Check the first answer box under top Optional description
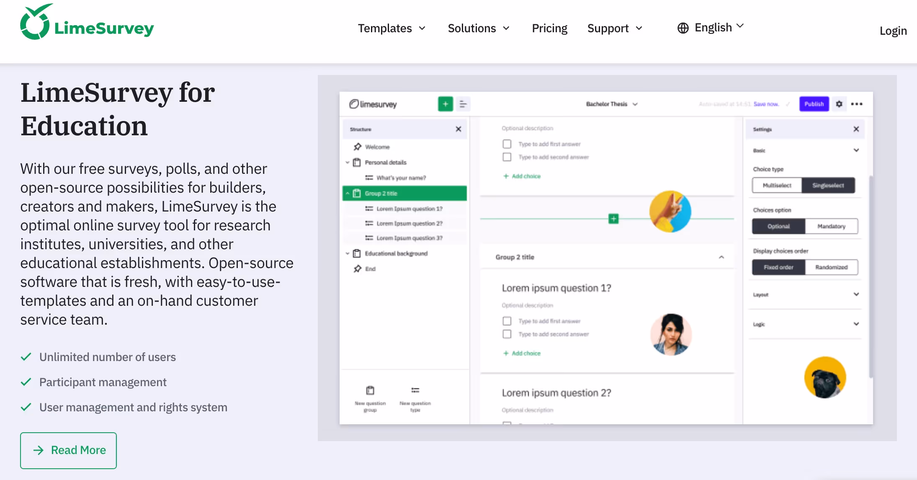This screenshot has height=480, width=917. (507, 144)
